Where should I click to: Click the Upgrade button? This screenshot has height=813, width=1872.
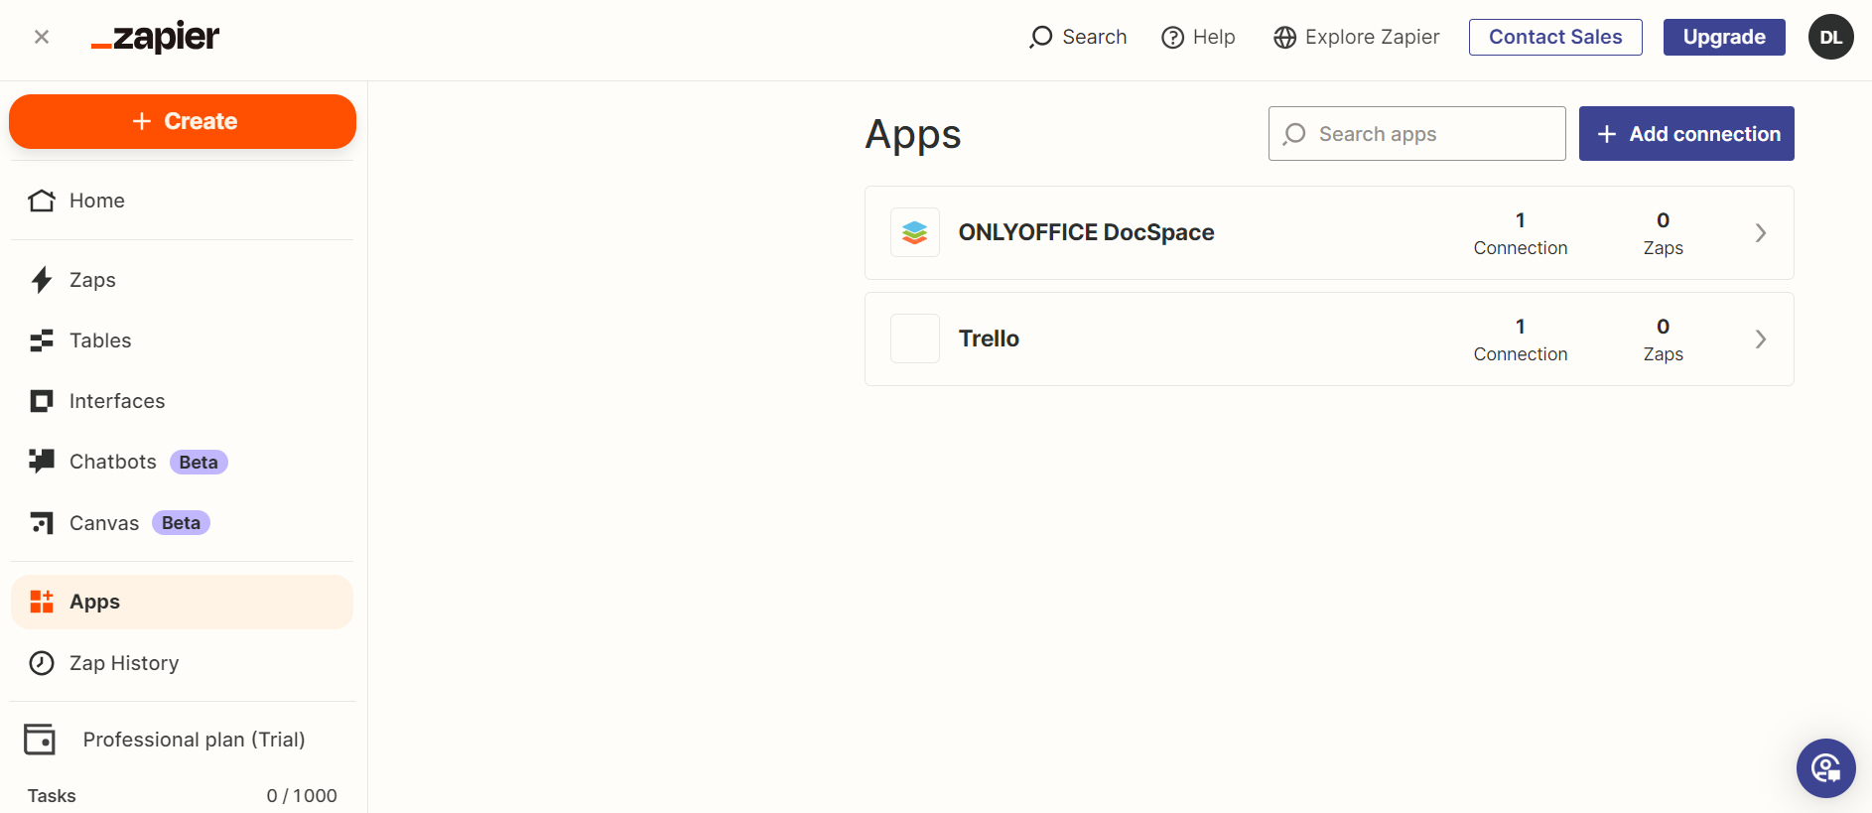pyautogui.click(x=1723, y=38)
